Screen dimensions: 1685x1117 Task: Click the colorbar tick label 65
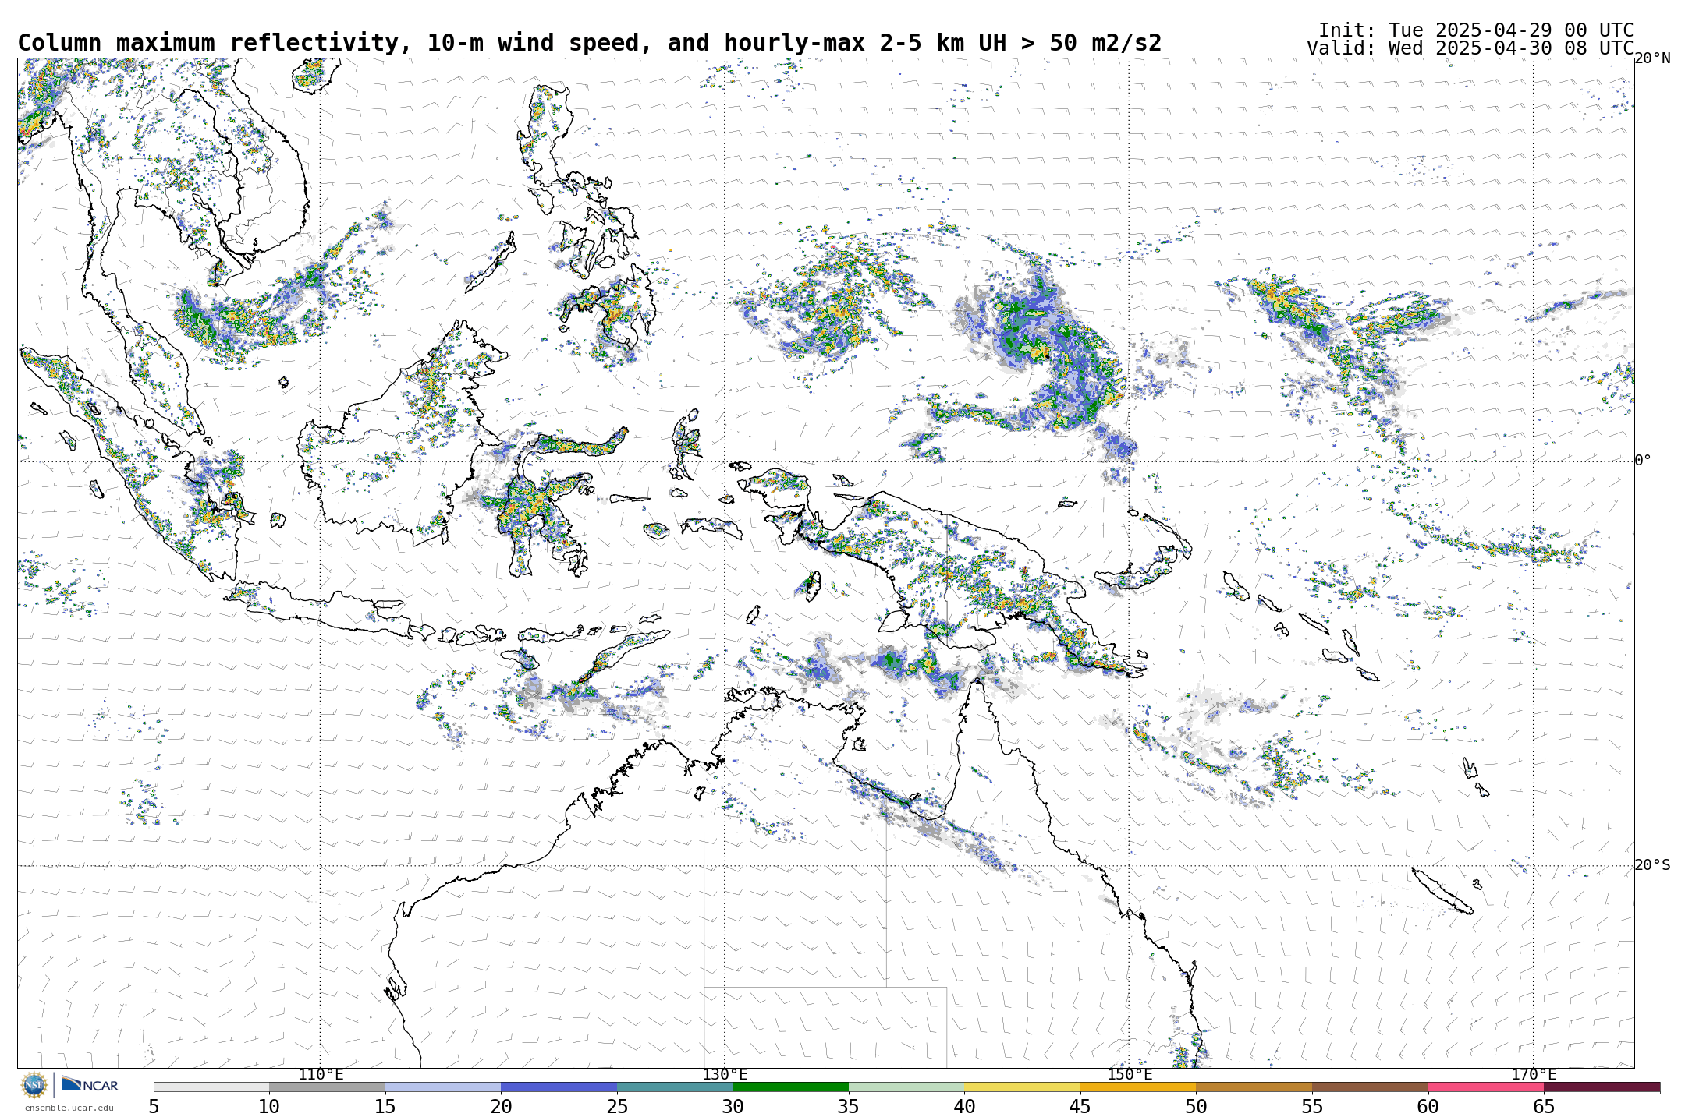tap(1544, 1106)
